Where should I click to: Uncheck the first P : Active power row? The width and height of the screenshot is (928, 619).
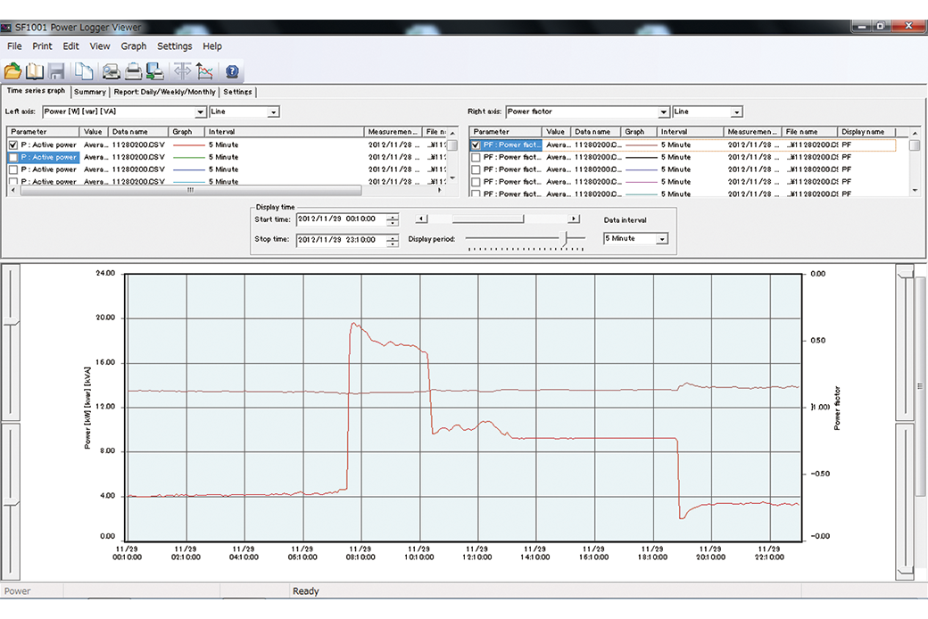click(x=12, y=144)
